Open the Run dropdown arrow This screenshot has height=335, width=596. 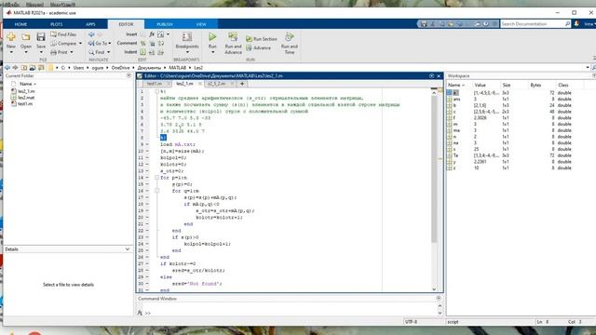pos(212,52)
